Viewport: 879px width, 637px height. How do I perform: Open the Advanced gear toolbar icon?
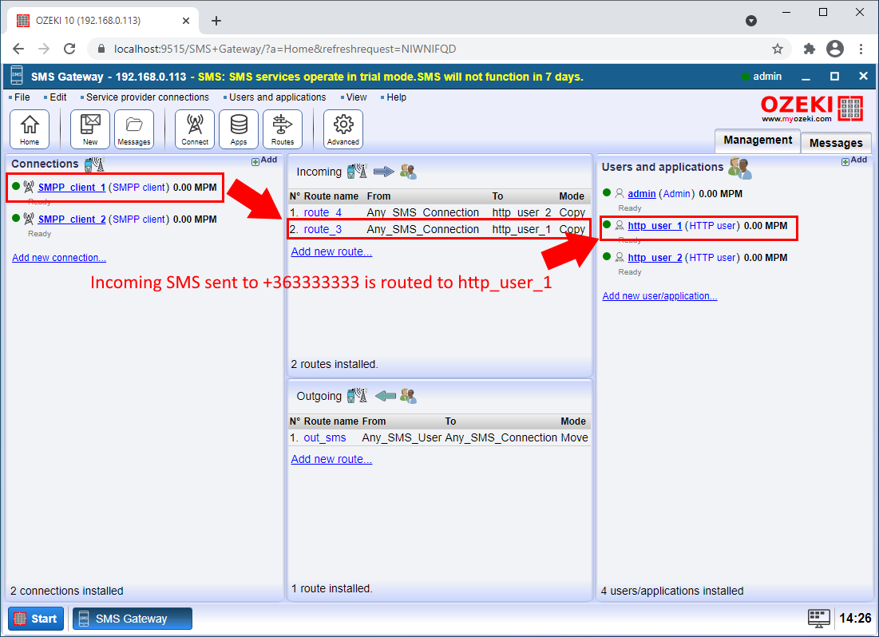coord(343,129)
